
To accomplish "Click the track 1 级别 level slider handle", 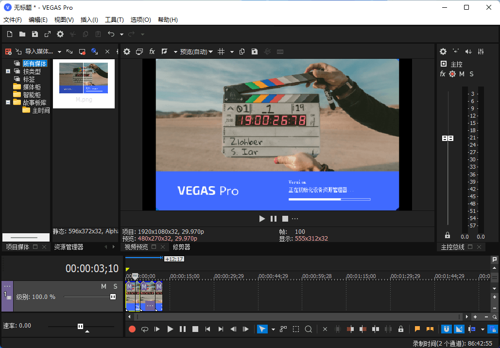I will click(113, 296).
